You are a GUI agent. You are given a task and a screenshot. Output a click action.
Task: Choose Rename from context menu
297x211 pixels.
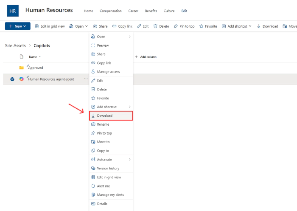pyautogui.click(x=111, y=124)
